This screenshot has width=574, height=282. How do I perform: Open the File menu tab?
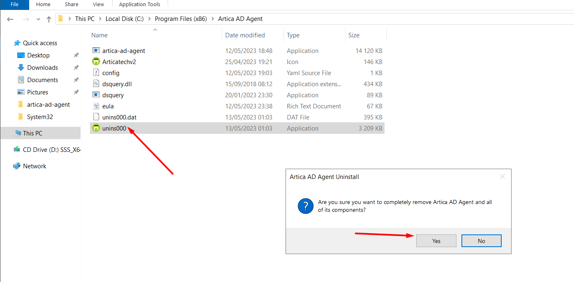(x=14, y=5)
